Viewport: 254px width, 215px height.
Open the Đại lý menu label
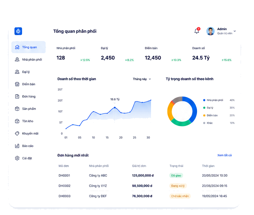(x=26, y=72)
